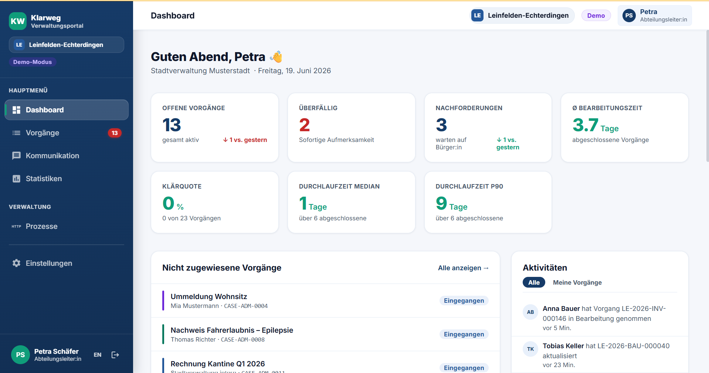The width and height of the screenshot is (709, 373).
Task: Click Eingegangen status of Rechnung Kantine
Action: (x=464, y=368)
